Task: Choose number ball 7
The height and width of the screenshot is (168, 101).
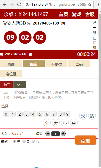Action: click(x=54, y=114)
